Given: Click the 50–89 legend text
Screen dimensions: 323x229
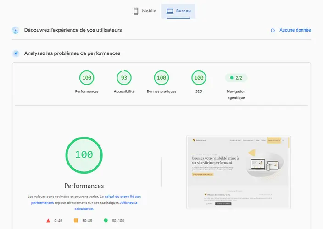Looking at the screenshot, I should pos(87,221).
